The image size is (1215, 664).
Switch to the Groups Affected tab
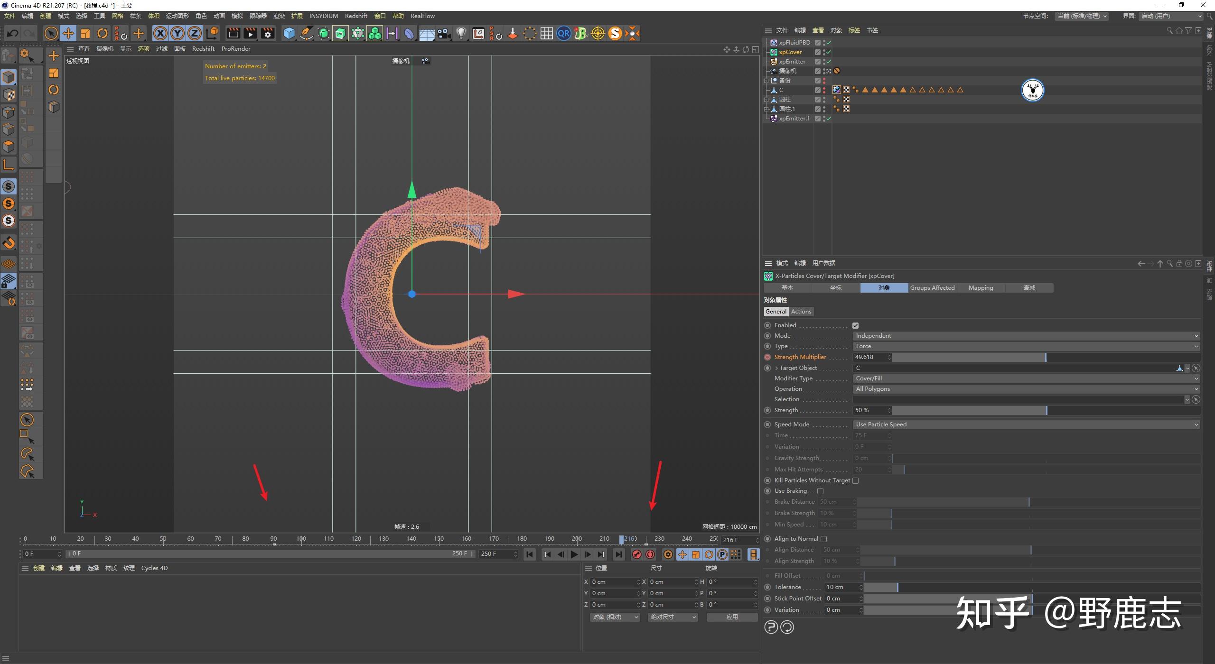(932, 287)
